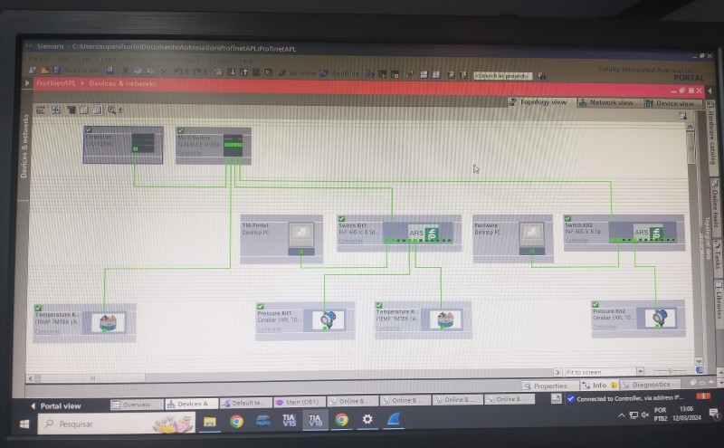Click the zoom tool in topology toolbar
The width and height of the screenshot is (724, 448).
coord(112,110)
